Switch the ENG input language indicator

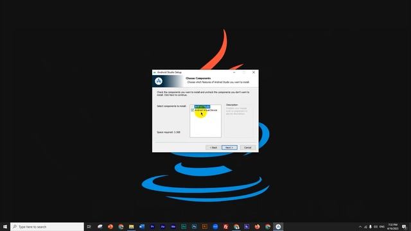coord(382,227)
